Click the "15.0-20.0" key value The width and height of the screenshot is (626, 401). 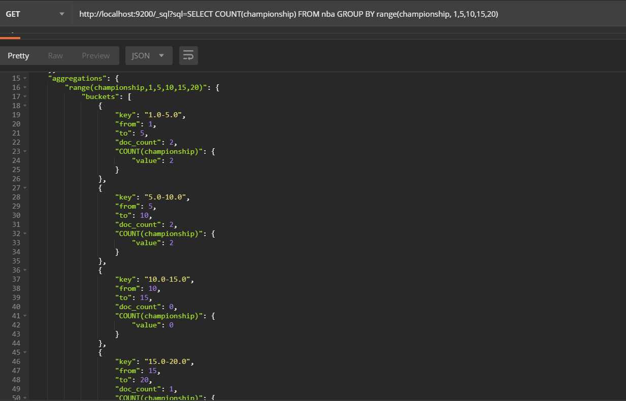(168, 361)
